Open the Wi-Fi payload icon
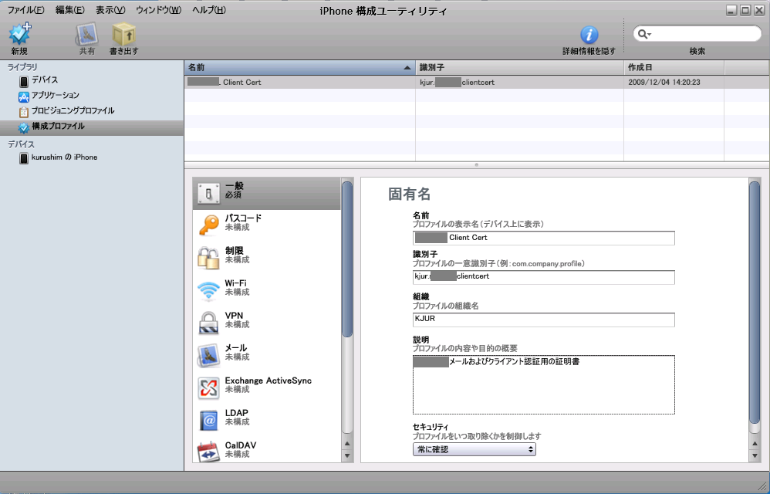This screenshot has width=770, height=494. 209,290
